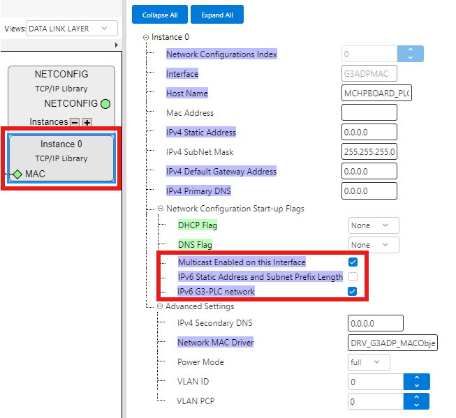Click the Host Name input field
Viewport: 456px width, 418px height.
pyautogui.click(x=376, y=93)
